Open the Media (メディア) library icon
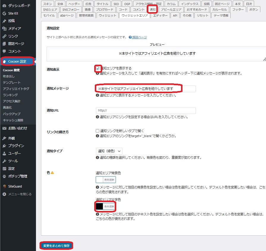Image resolution: width=266 pixels, height=251 pixels. point(4,28)
